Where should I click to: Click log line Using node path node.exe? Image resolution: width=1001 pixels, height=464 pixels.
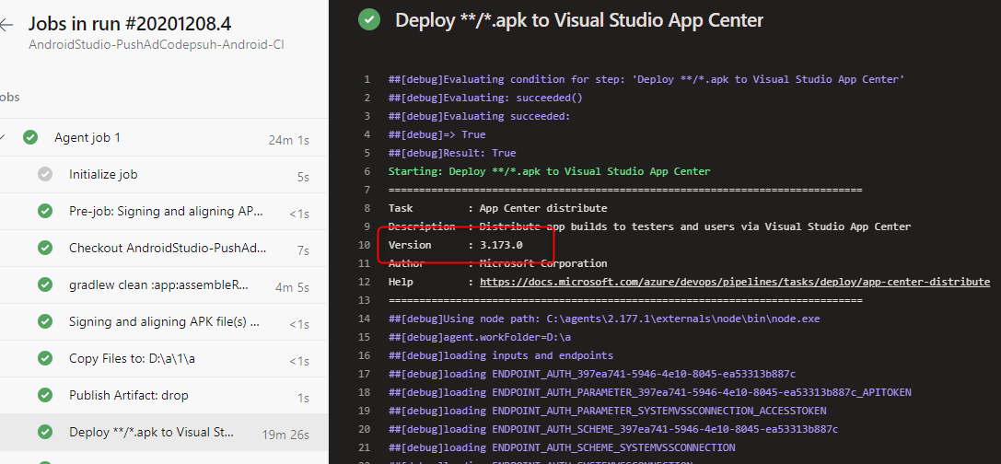point(604,319)
